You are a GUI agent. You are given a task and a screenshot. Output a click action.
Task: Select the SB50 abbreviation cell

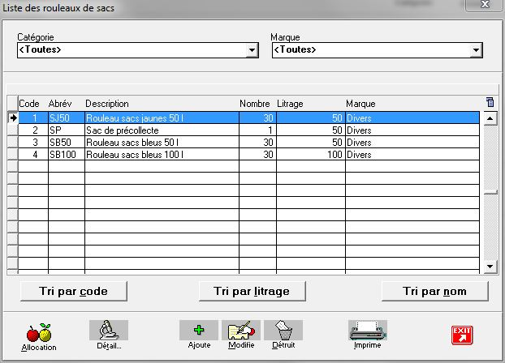(63, 142)
